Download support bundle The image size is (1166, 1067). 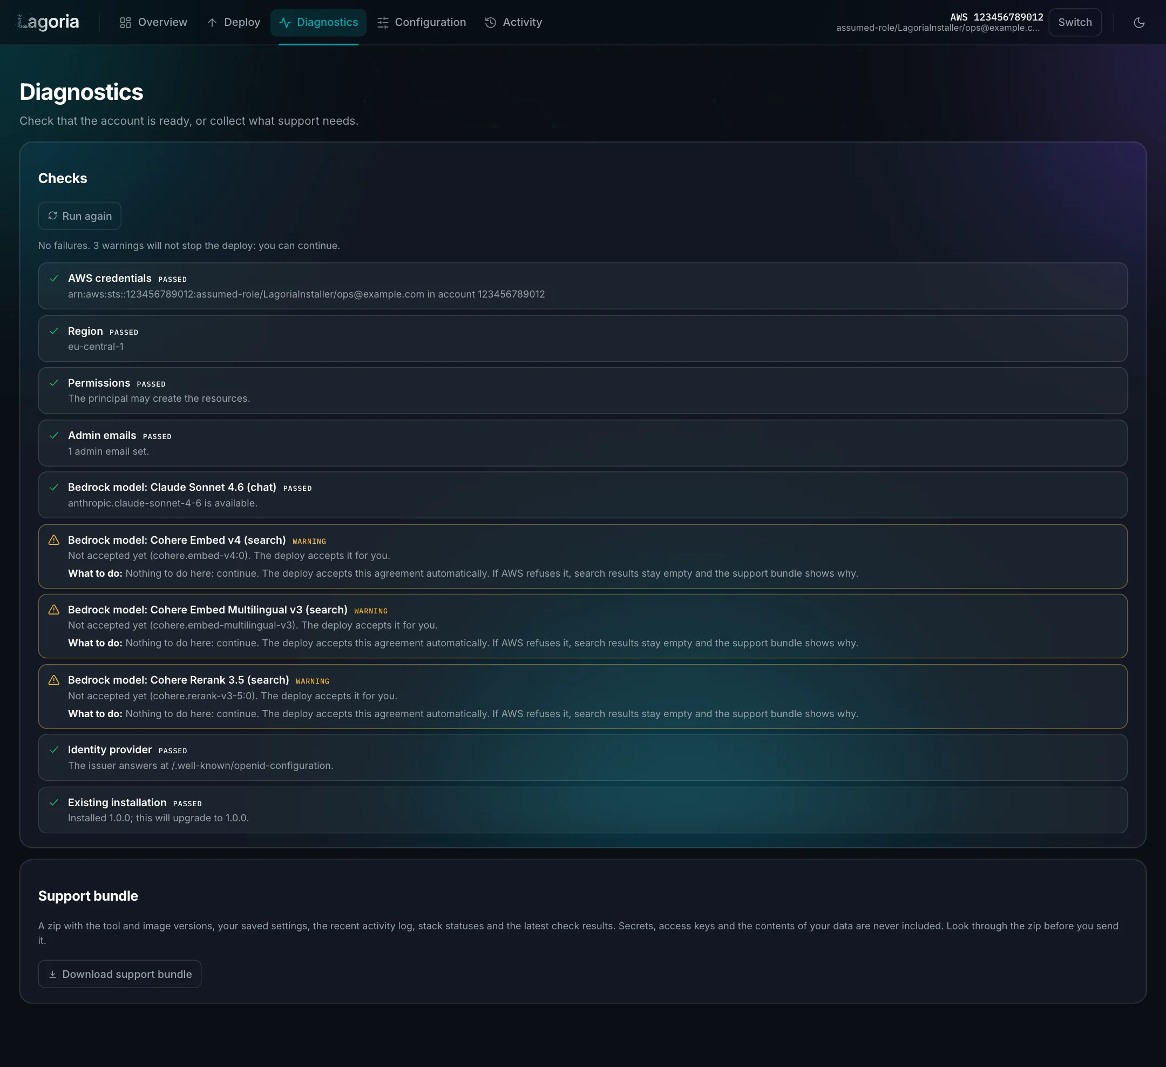point(120,974)
